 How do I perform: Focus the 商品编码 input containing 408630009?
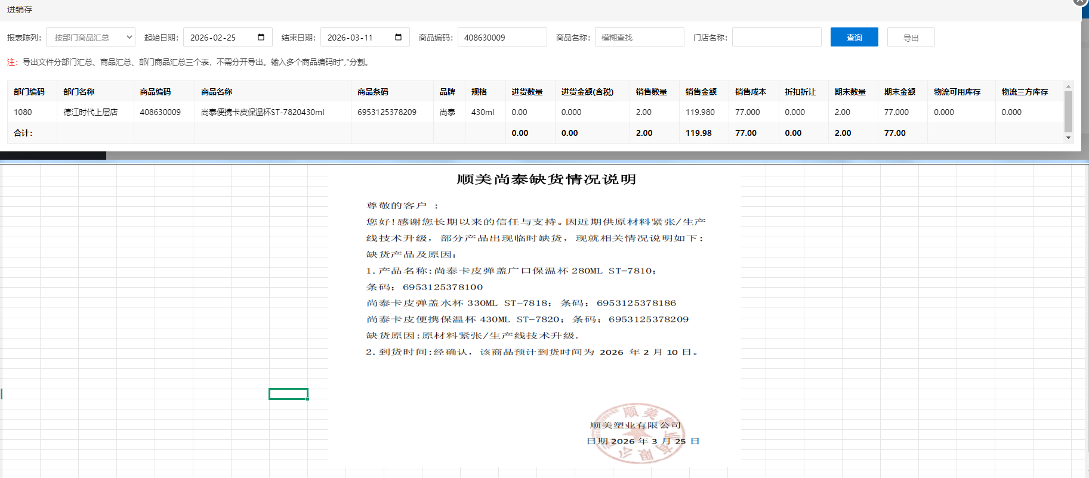click(x=501, y=37)
